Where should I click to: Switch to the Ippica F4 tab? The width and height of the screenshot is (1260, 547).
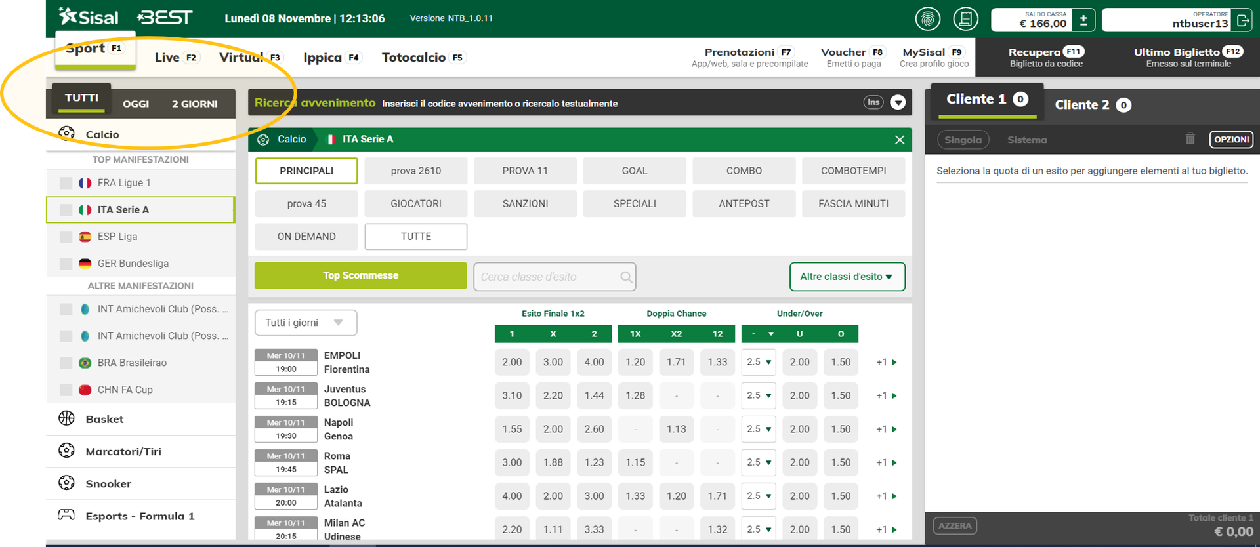tap(332, 58)
